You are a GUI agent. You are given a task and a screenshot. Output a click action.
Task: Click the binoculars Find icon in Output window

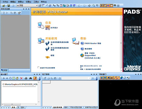pyautogui.click(x=30, y=78)
